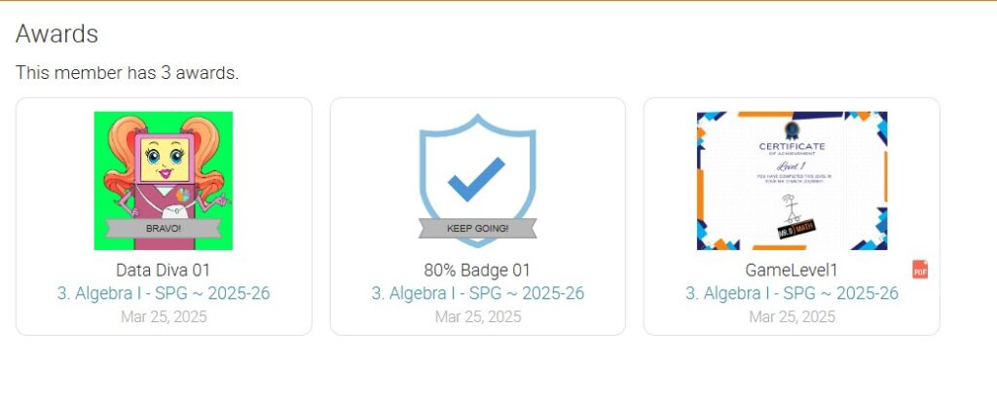Click the KEEP GOING! ribbon banner
This screenshot has height=403, width=997.
click(x=477, y=229)
